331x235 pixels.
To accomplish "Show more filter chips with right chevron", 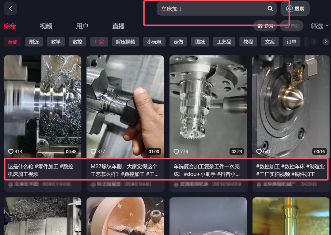I will pos(326,42).
